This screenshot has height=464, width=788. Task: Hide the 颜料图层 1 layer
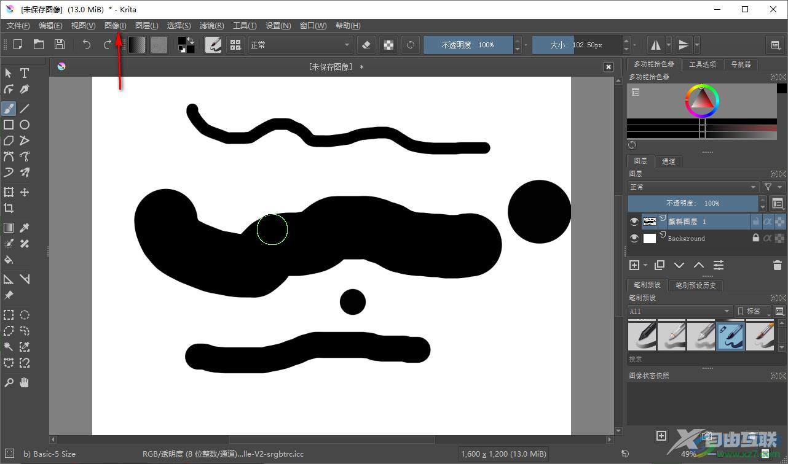pyautogui.click(x=634, y=222)
